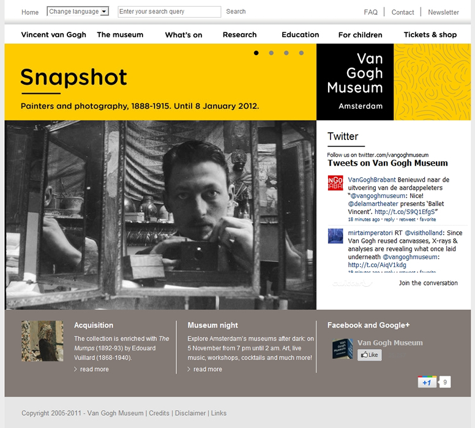The height and width of the screenshot is (428, 475).
Task: Open the Change language dropdown
Action: [x=78, y=12]
